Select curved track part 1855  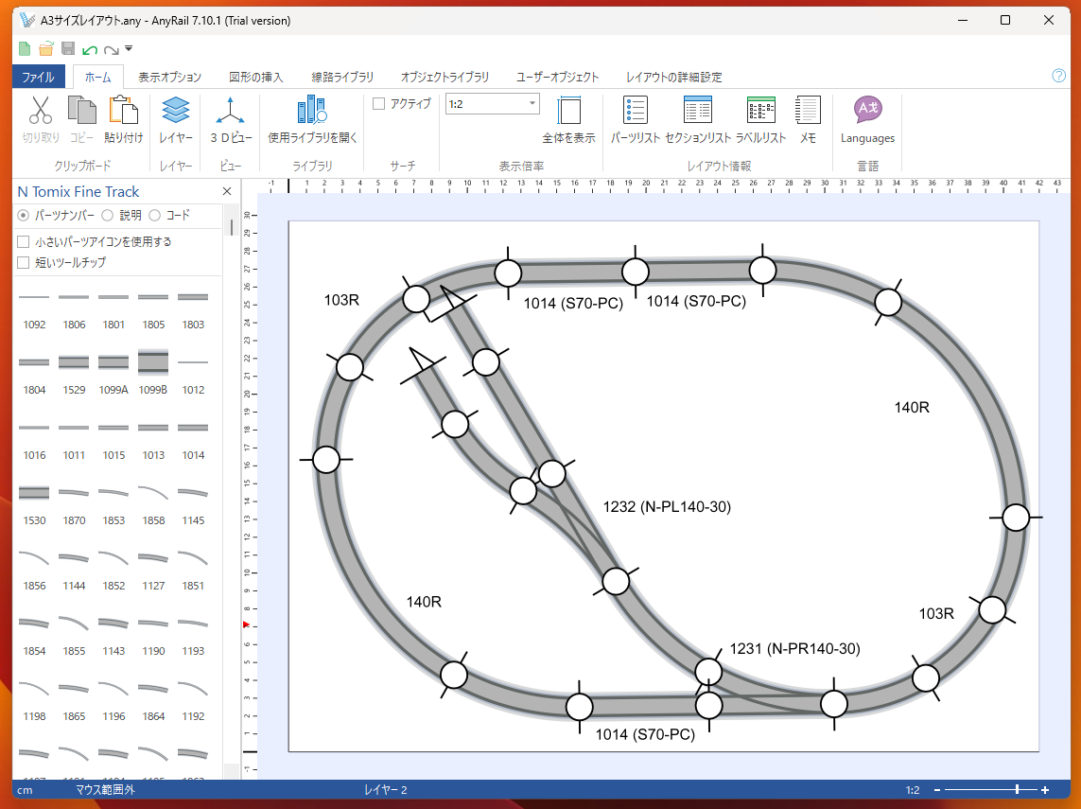pyautogui.click(x=75, y=635)
